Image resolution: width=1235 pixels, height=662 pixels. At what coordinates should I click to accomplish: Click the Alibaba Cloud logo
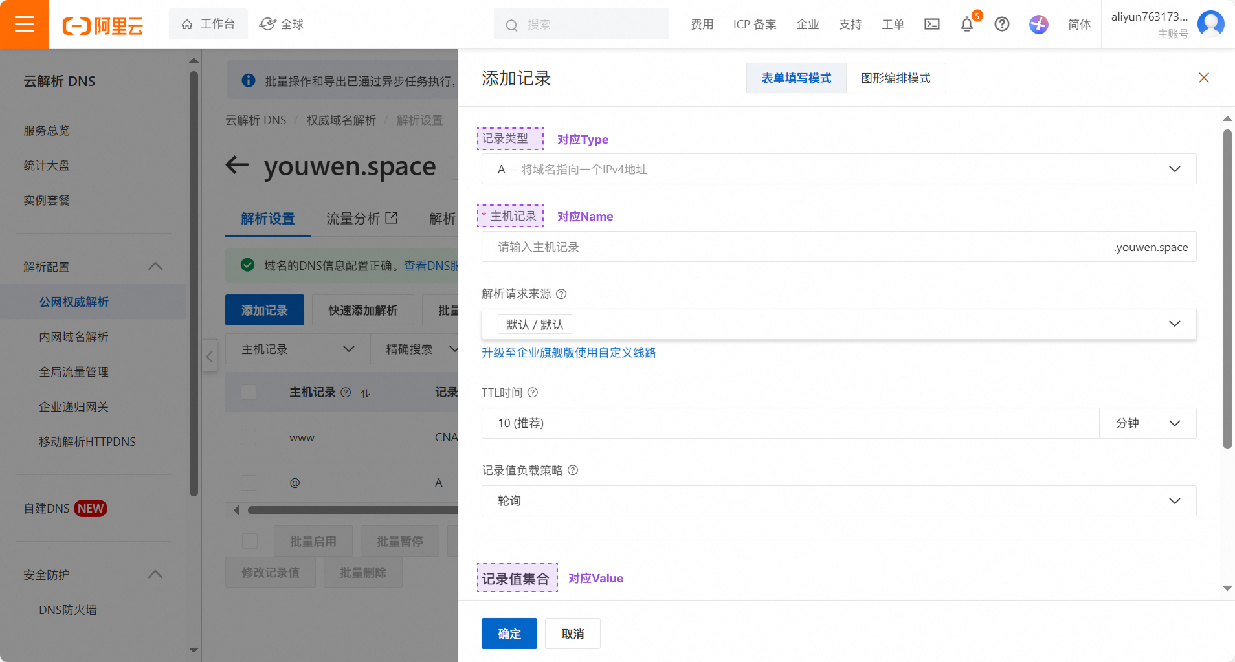coord(102,25)
